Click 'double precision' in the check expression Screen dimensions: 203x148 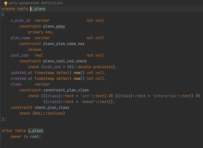[x=96, y=67]
